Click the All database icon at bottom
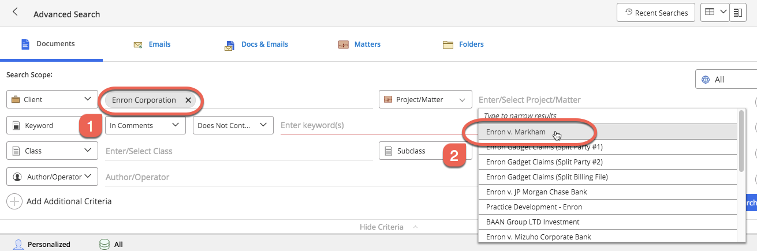 [x=105, y=244]
